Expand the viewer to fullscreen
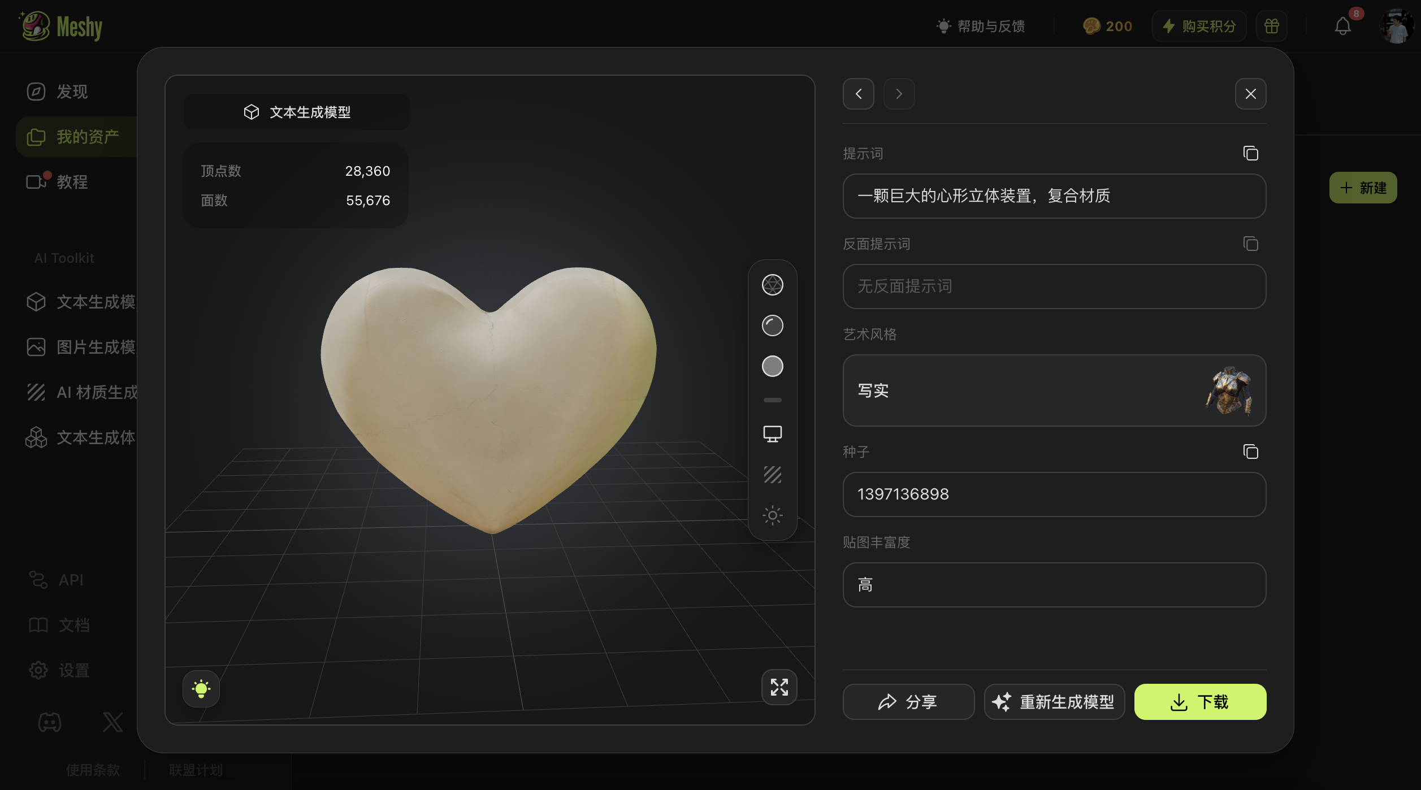This screenshot has height=790, width=1421. tap(779, 687)
